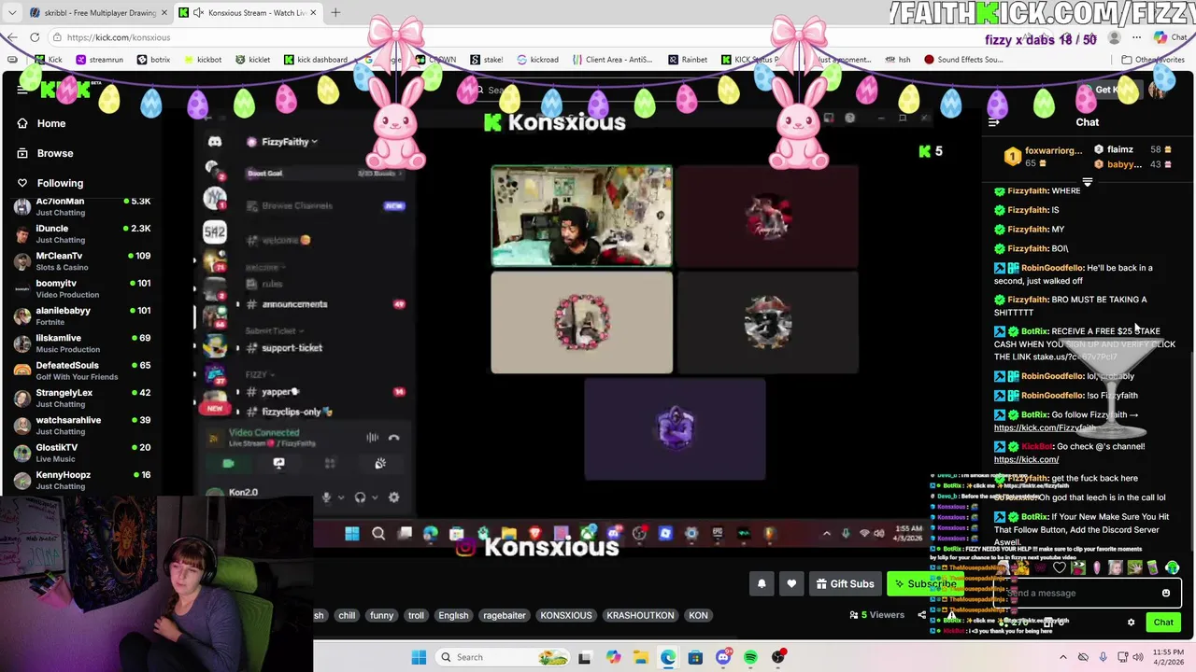The image size is (1196, 672).
Task: Go to Home in Kick sidebar
Action: [x=50, y=123]
